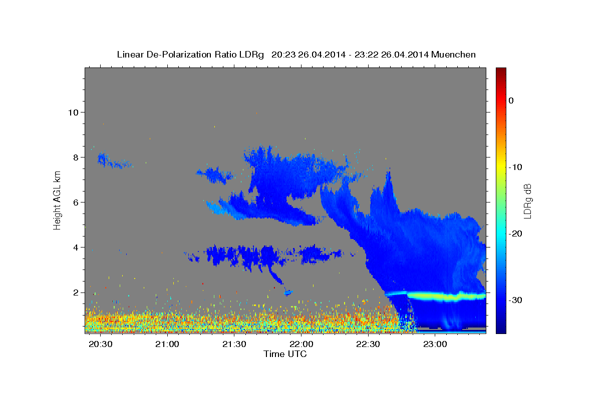Click the height tick label '4'
The height and width of the screenshot is (400, 601).
[75, 247]
